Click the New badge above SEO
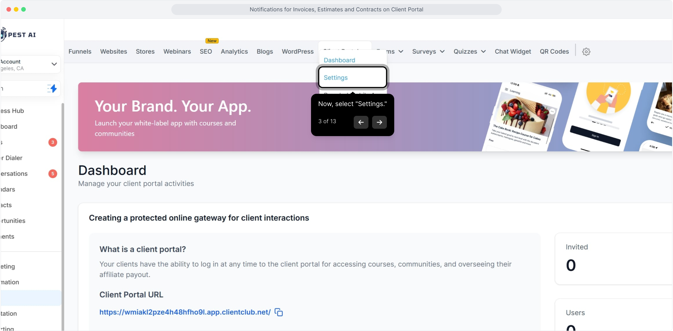Image resolution: width=673 pixels, height=331 pixels. (x=212, y=41)
